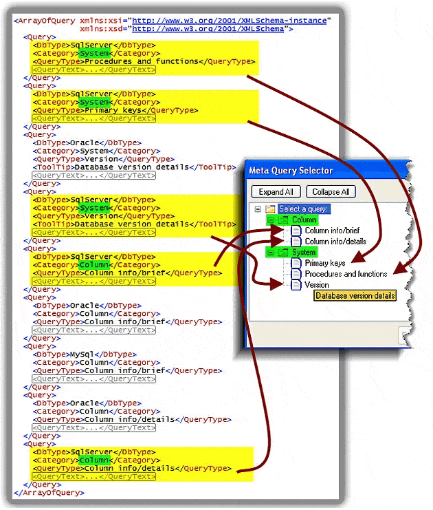Click collapsed QueryText box in first Query
This screenshot has height=510, width=433.
click(94, 70)
